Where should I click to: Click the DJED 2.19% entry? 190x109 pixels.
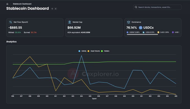pyautogui.click(x=163, y=32)
